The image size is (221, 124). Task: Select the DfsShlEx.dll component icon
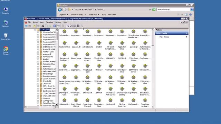(87, 90)
